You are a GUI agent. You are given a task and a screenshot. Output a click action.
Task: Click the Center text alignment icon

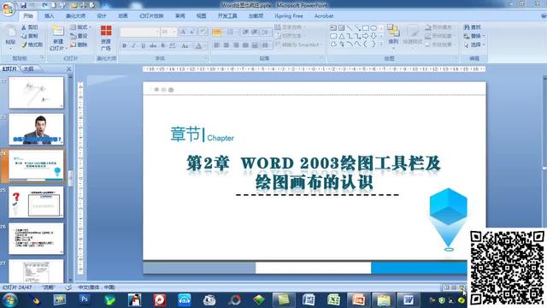pos(226,45)
